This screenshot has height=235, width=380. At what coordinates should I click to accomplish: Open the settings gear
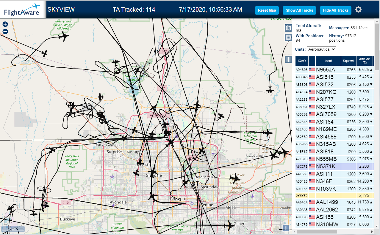tap(358, 10)
